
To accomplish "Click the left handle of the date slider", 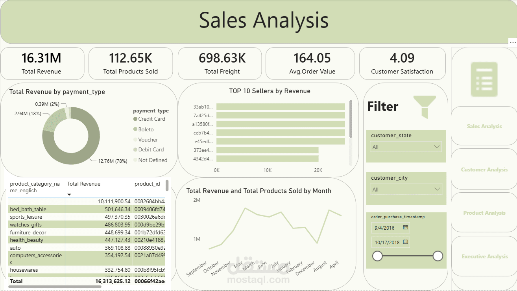I will 377,256.
